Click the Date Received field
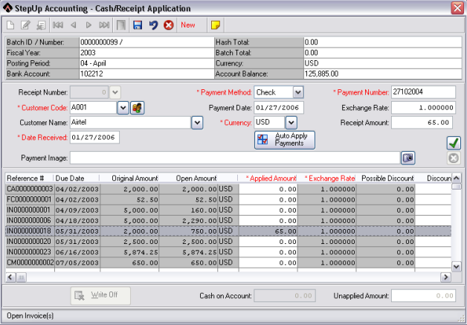This screenshot has width=467, height=325. (94, 138)
